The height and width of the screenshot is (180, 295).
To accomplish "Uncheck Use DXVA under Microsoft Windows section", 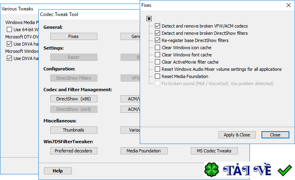I will pos(9,58).
